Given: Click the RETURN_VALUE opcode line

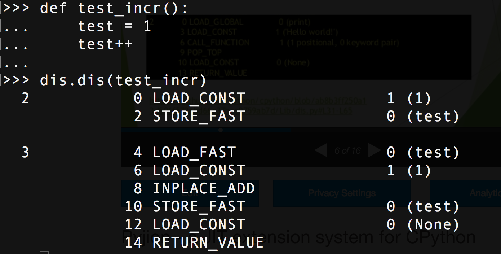Looking at the screenshot, I should pos(208,242).
